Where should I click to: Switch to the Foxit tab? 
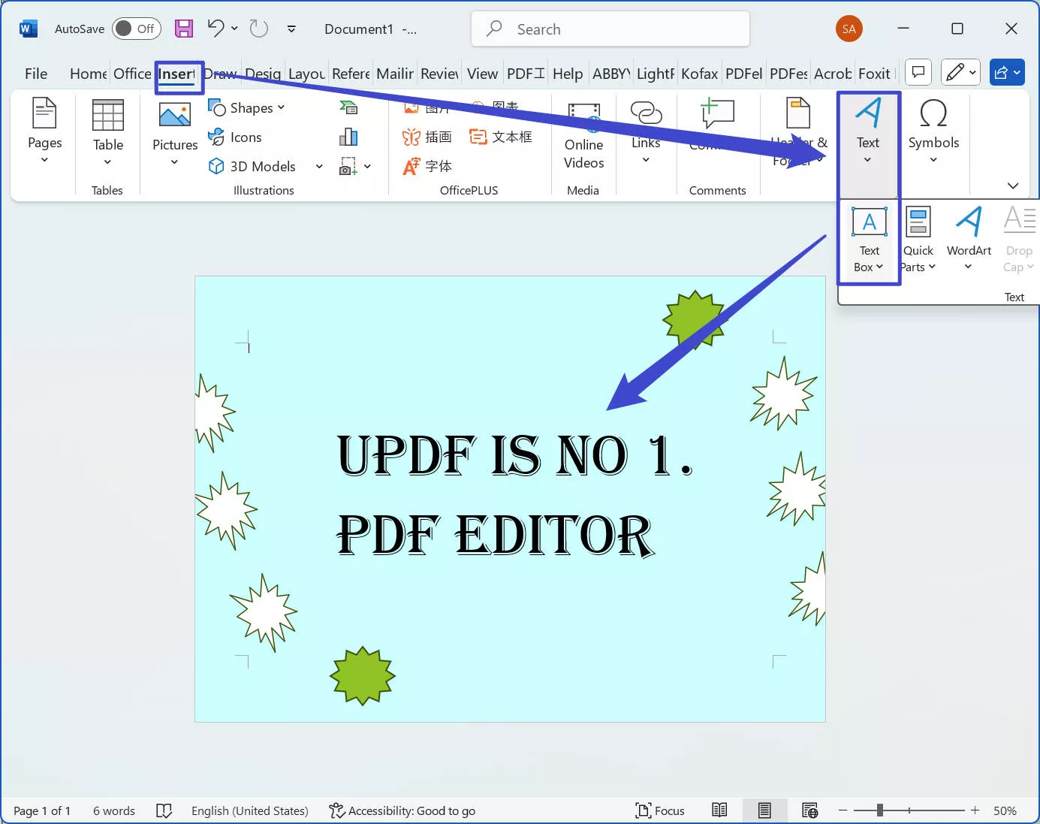(874, 74)
